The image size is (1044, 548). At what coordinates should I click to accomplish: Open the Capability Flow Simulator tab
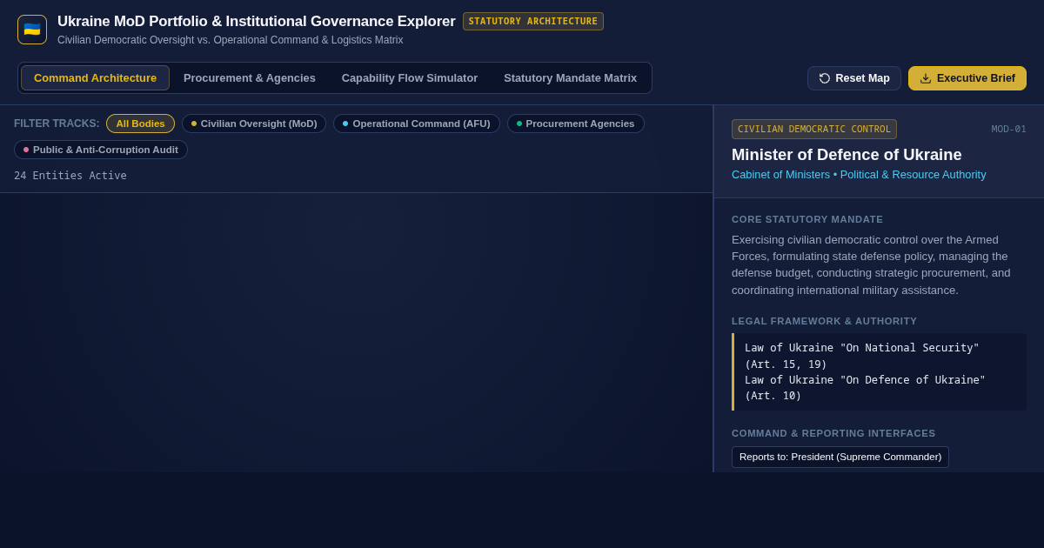click(x=410, y=78)
